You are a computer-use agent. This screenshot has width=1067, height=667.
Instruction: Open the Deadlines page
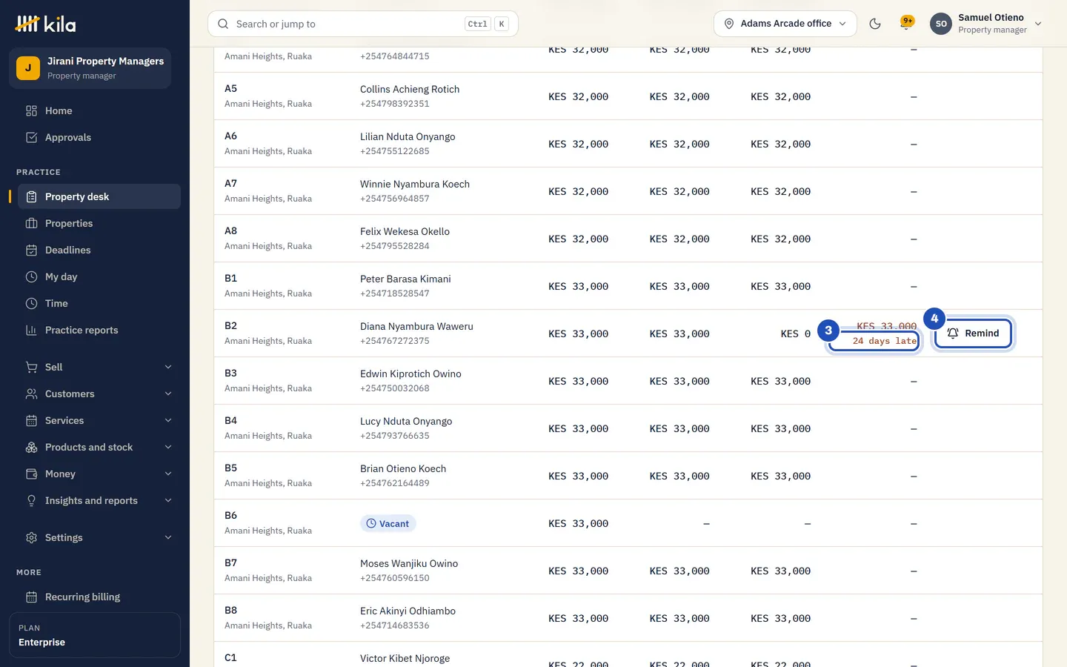[x=99, y=250]
